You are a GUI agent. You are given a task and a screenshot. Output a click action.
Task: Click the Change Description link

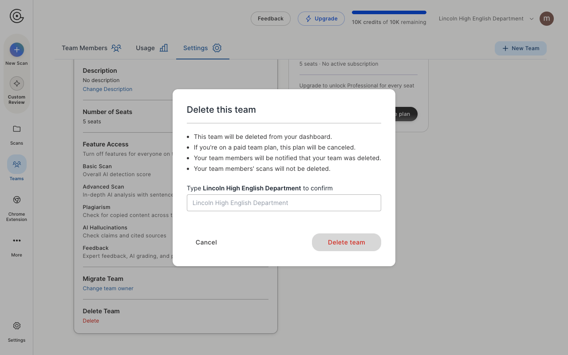[107, 89]
